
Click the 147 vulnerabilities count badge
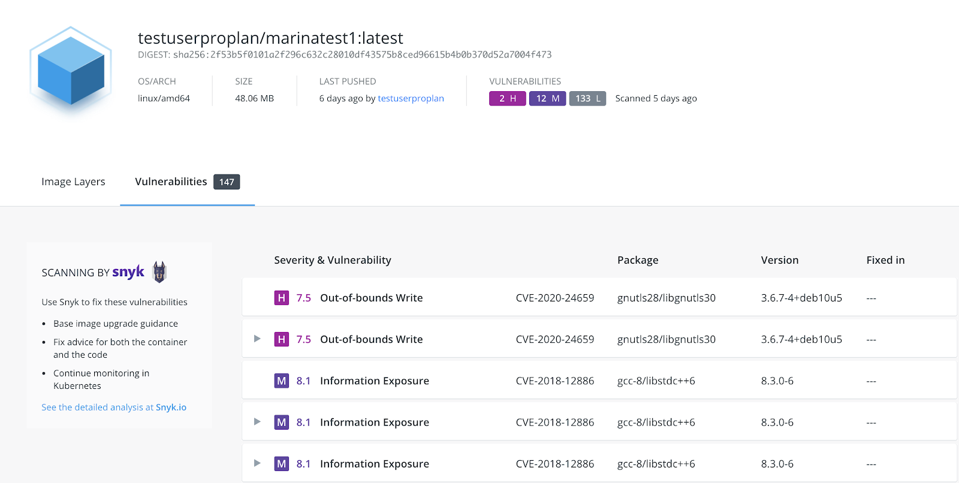click(x=227, y=182)
